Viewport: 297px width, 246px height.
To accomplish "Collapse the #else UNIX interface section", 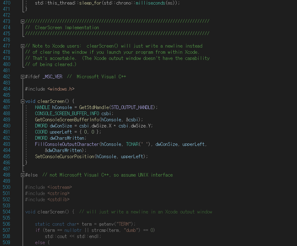I will tap(22, 175).
